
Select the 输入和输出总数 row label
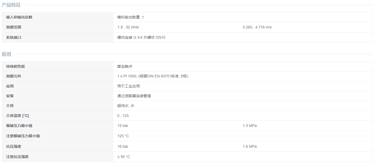tap(19, 17)
